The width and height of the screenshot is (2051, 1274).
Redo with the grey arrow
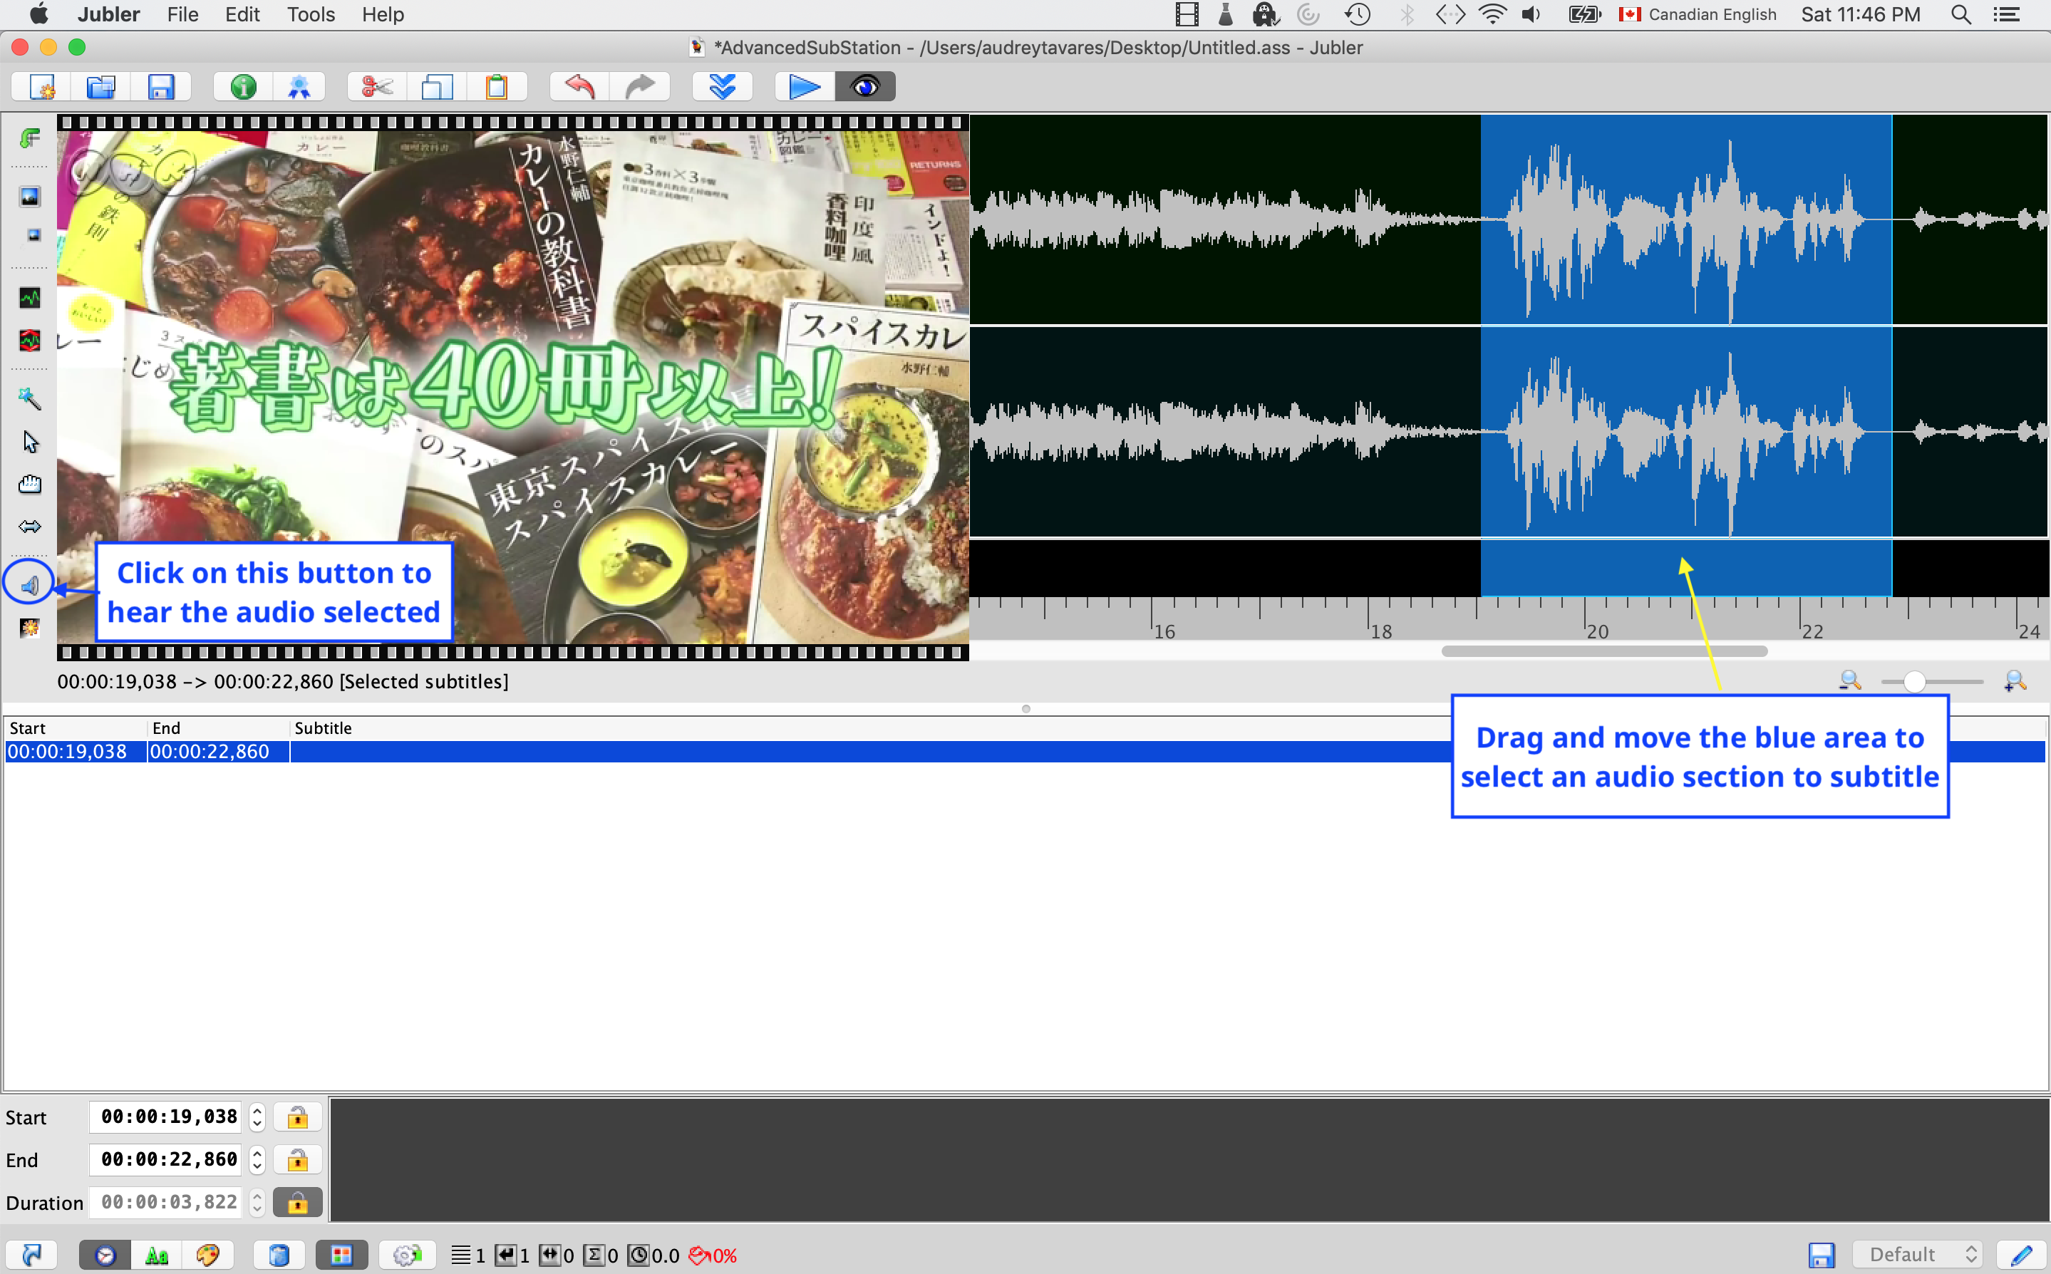pos(641,87)
